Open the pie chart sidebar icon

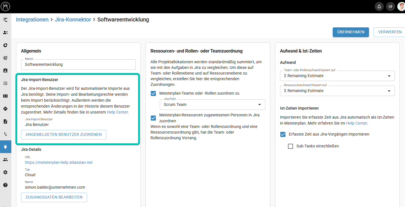click(x=5, y=45)
